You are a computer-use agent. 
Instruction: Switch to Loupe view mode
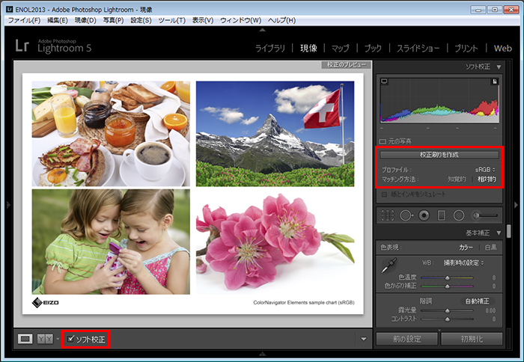click(25, 339)
